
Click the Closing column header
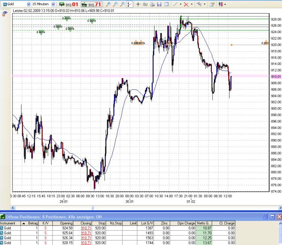pyautogui.click(x=82, y=223)
